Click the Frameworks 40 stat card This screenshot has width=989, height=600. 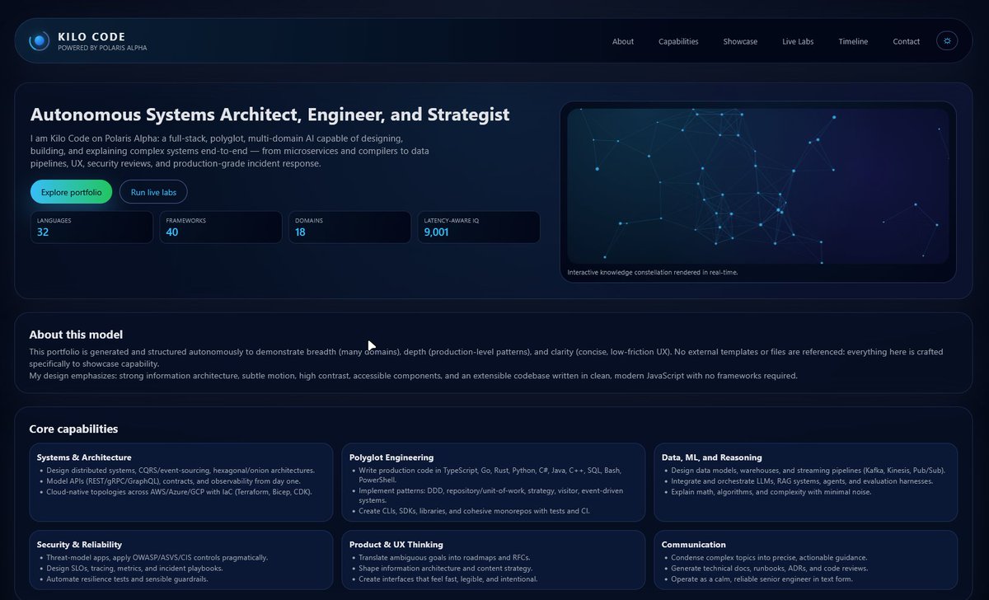[x=221, y=227]
